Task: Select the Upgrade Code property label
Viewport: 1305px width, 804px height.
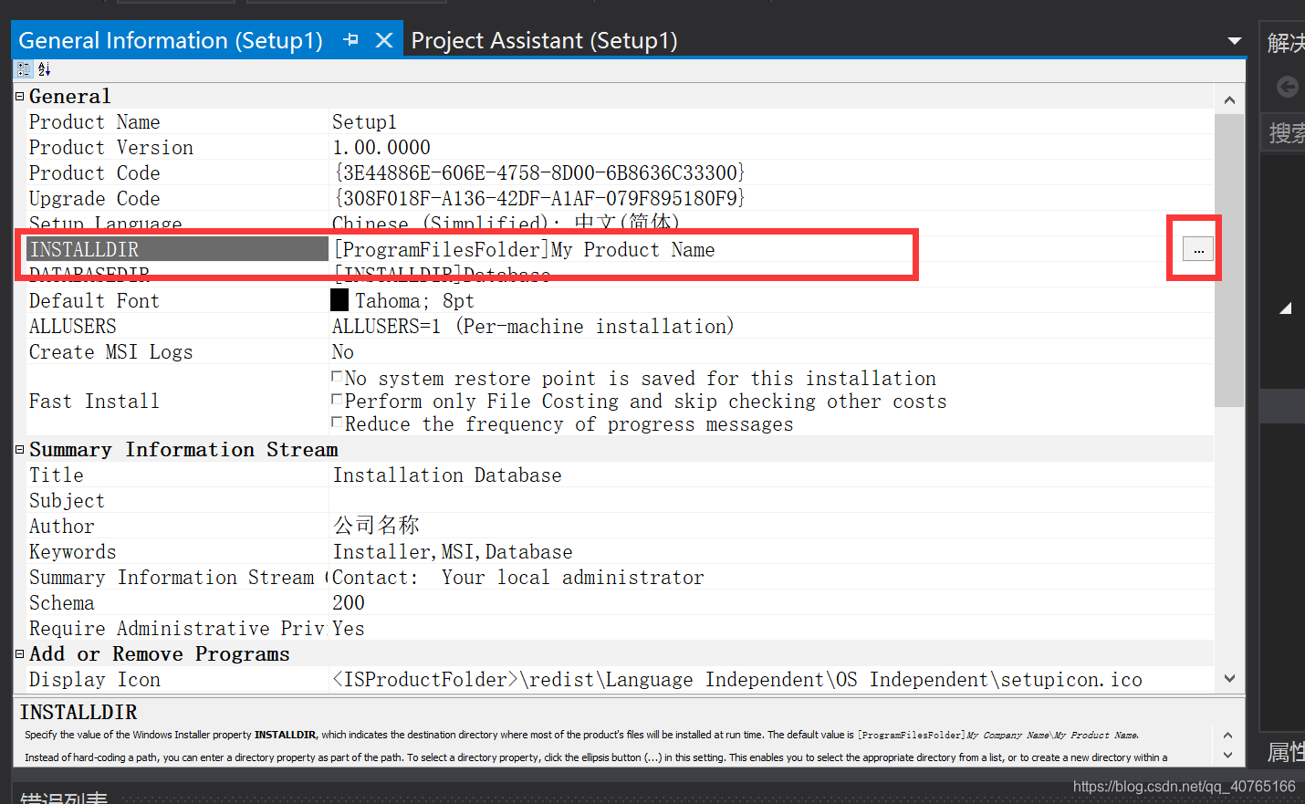Action: click(x=94, y=198)
